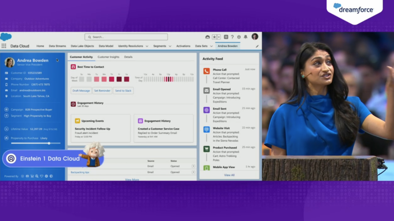Go to the Home tab
The width and height of the screenshot is (394, 221).
[x=40, y=46]
